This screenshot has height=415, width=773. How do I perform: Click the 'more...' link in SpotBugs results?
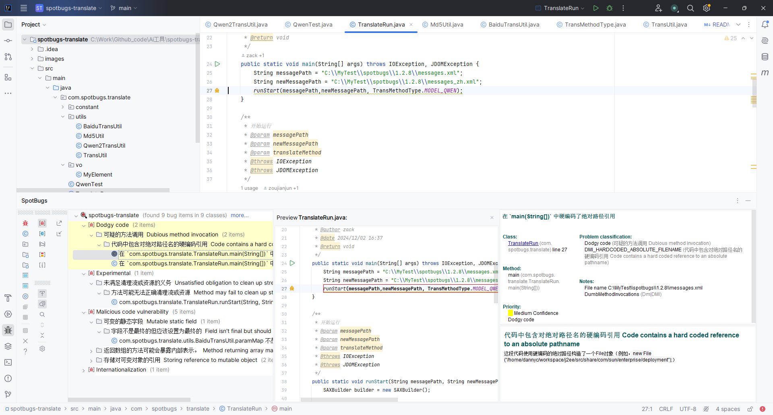[x=240, y=215]
